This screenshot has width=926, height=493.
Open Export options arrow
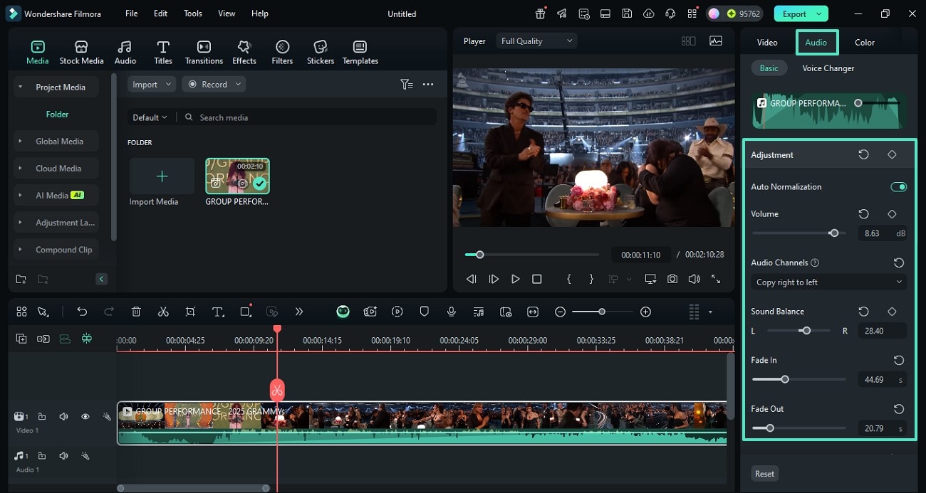pyautogui.click(x=819, y=14)
